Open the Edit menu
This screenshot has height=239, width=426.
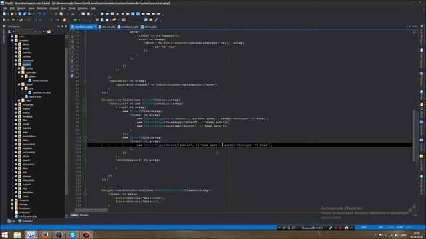[12, 9]
